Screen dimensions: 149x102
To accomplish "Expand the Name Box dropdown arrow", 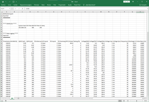I will (x=9, y=9).
